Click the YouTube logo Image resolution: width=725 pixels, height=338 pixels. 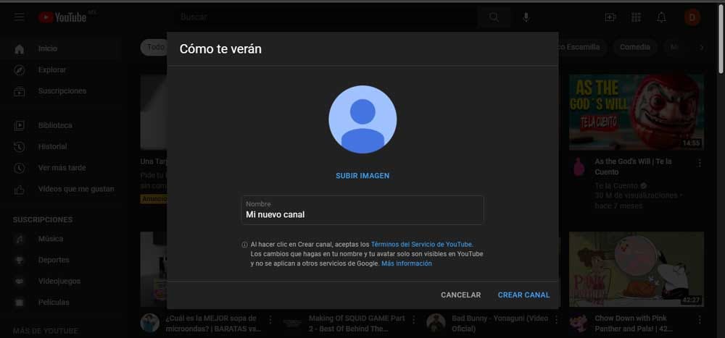pos(64,17)
